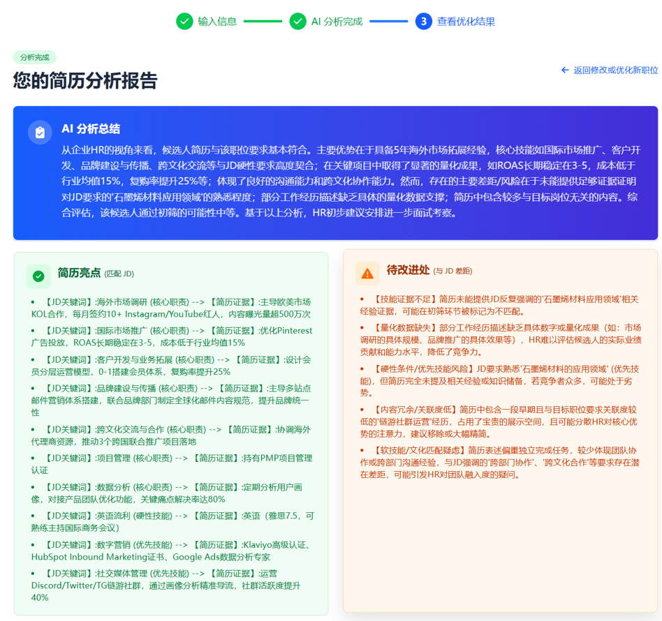Click the 分析完成 status badge

35,57
